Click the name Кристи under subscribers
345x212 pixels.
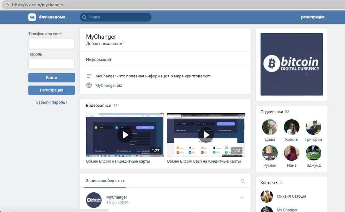click(x=291, y=140)
